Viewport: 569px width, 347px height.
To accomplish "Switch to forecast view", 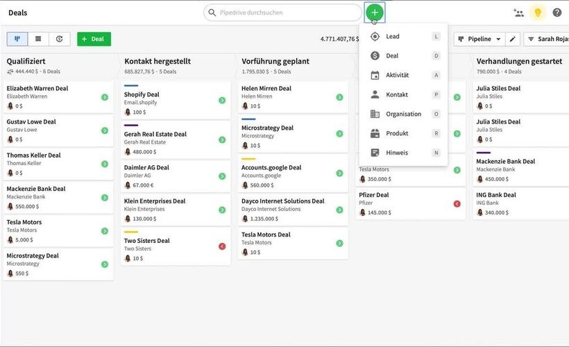I will pyautogui.click(x=59, y=39).
